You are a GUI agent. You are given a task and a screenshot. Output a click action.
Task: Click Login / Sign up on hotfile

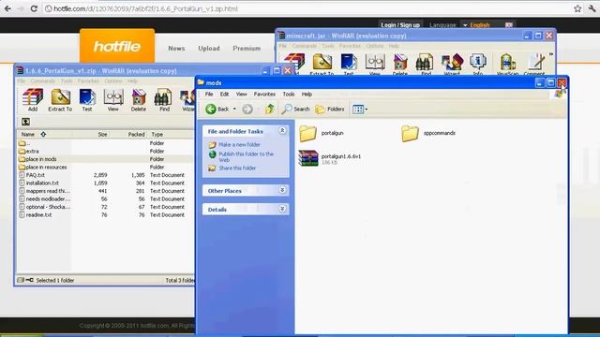point(400,25)
